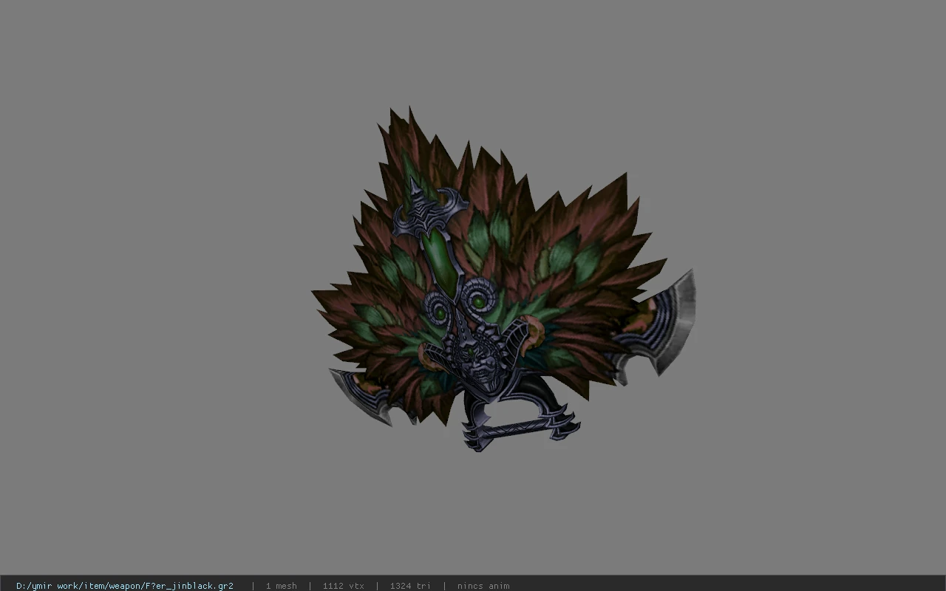Click the "1112 vtx" vertex count
Image resolution: width=946 pixels, height=591 pixels.
343,586
